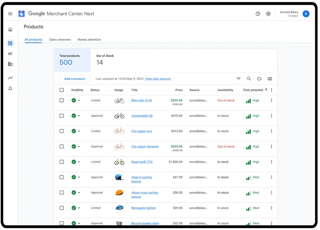320x230 pixels.
Task: Open the label tag icon above the table
Action: (x=259, y=79)
